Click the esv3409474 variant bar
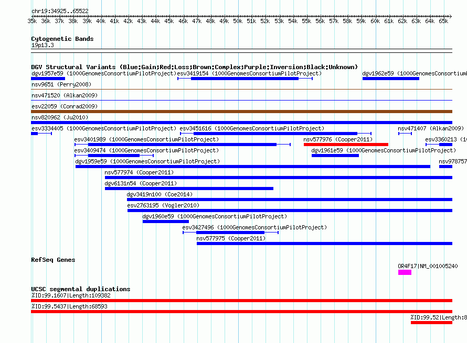 [114, 156]
